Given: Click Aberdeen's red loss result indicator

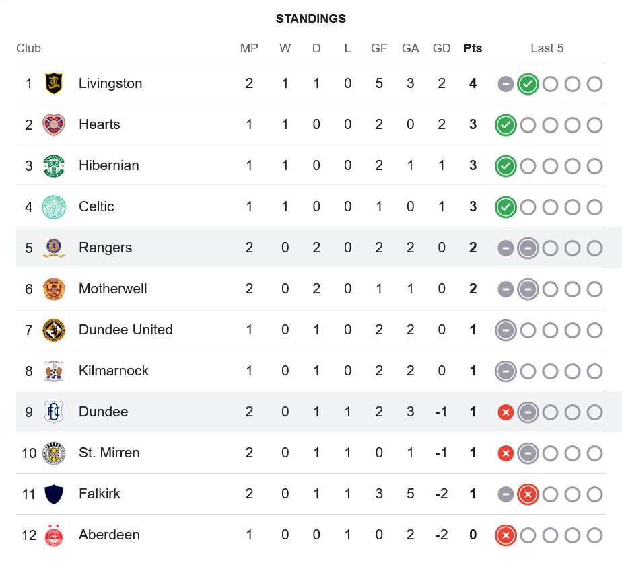Looking at the screenshot, I should click(506, 535).
